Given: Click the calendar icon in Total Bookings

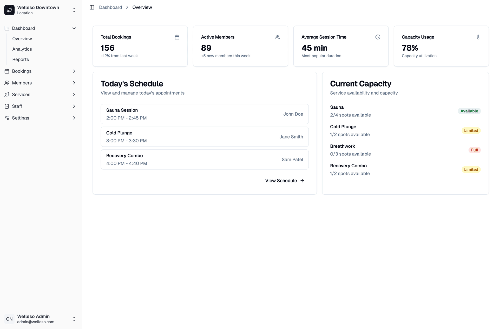Looking at the screenshot, I should (x=177, y=37).
